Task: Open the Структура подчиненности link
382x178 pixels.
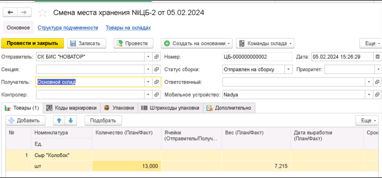Action: 68,28
